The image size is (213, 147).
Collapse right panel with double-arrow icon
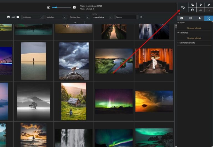tap(179, 14)
